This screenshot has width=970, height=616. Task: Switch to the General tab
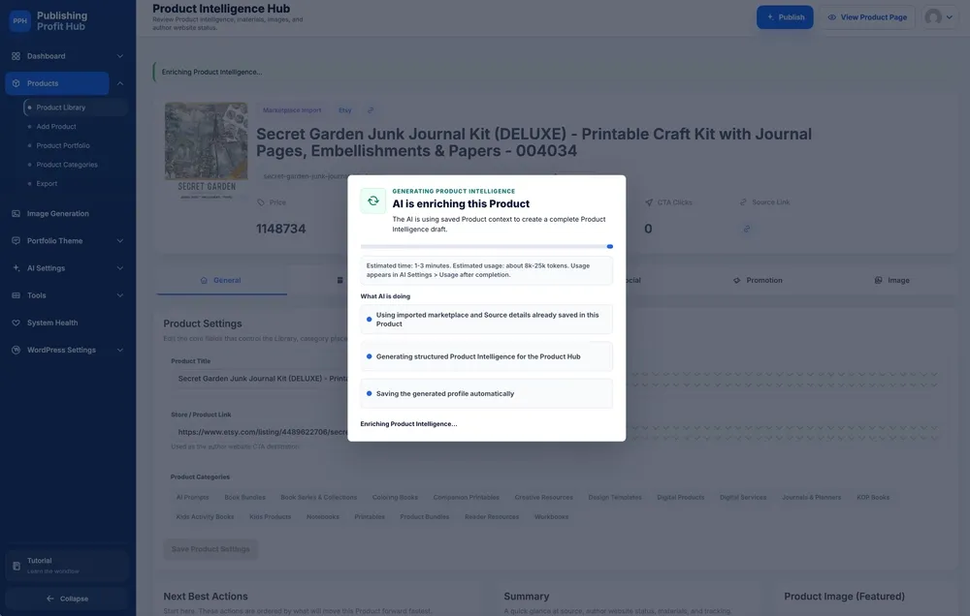click(221, 281)
